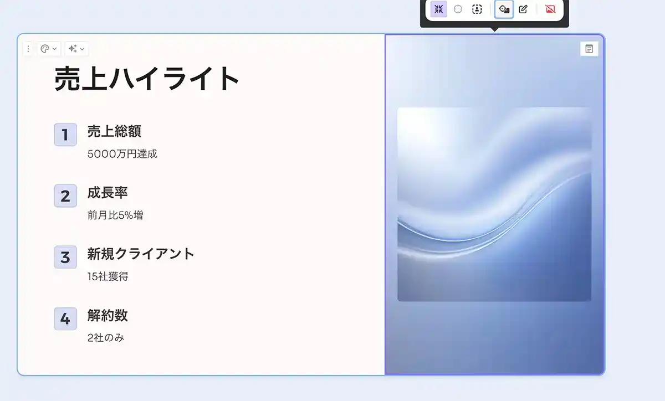Click the text 15社獲得
Screen dimensions: 665x401
point(108,276)
